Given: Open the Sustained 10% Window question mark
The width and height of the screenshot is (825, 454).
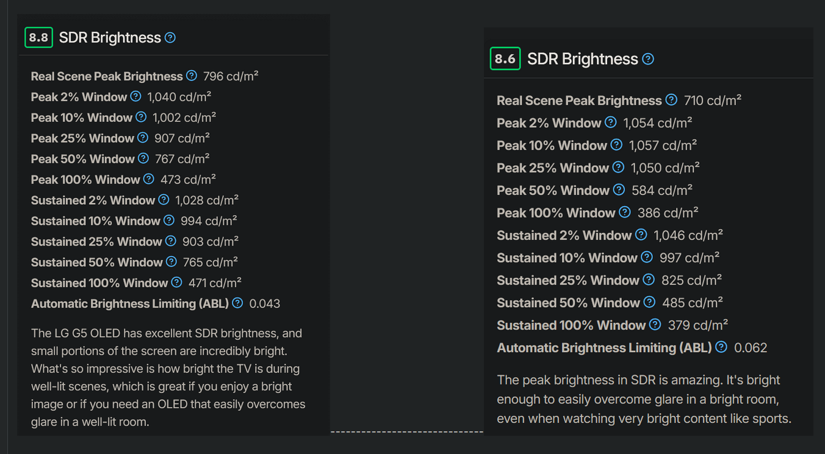Looking at the screenshot, I should tap(168, 220).
